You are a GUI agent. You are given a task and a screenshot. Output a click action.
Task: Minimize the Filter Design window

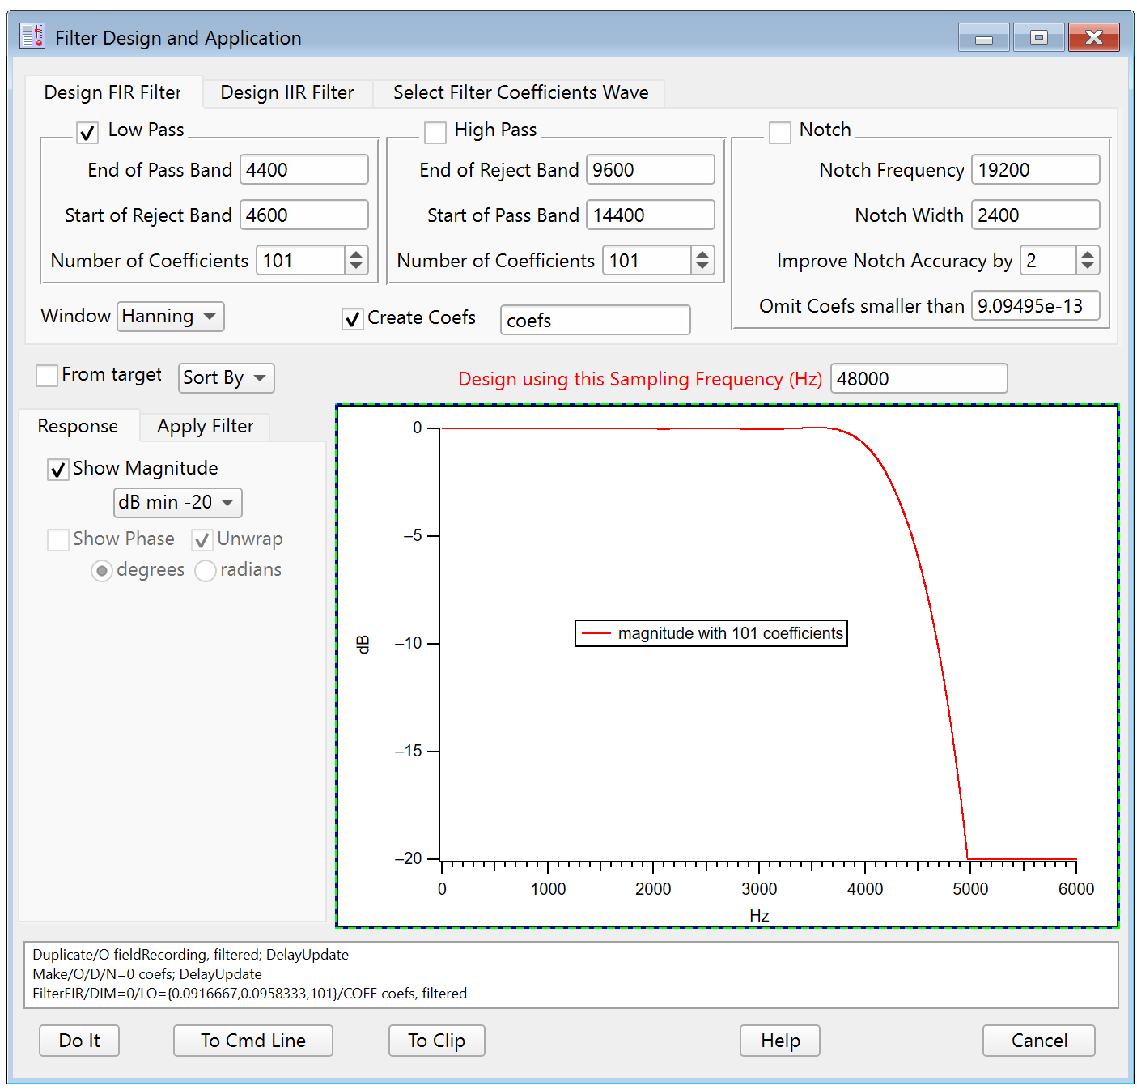[983, 38]
